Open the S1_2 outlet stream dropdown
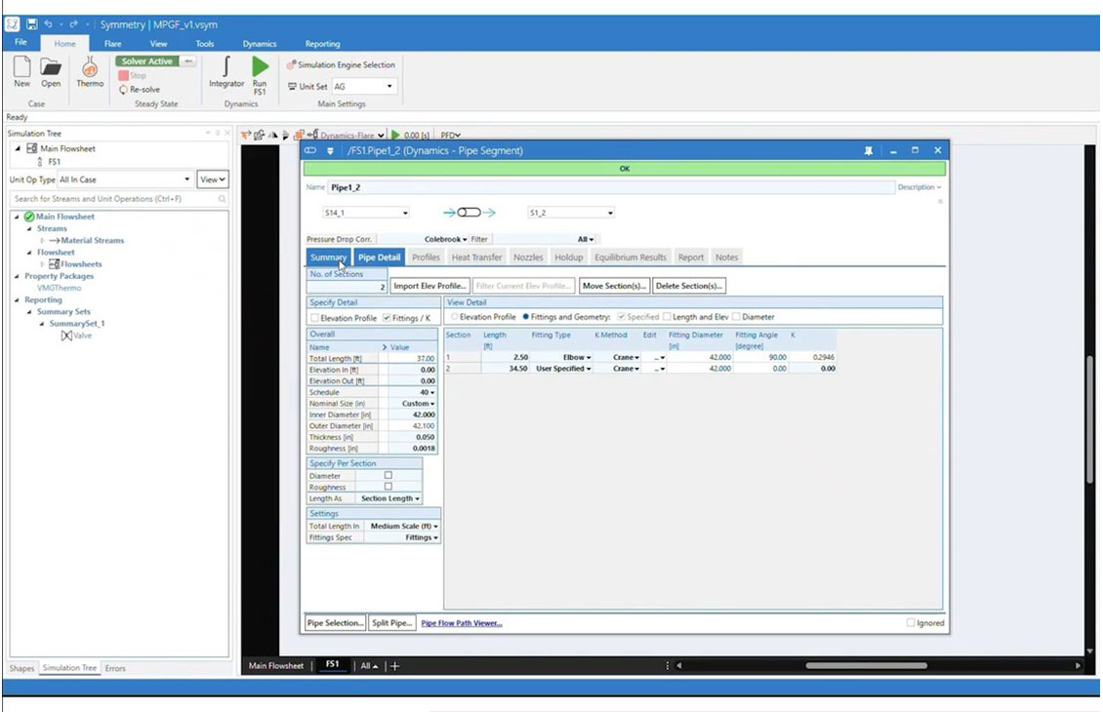The width and height of the screenshot is (1103, 712). point(571,213)
